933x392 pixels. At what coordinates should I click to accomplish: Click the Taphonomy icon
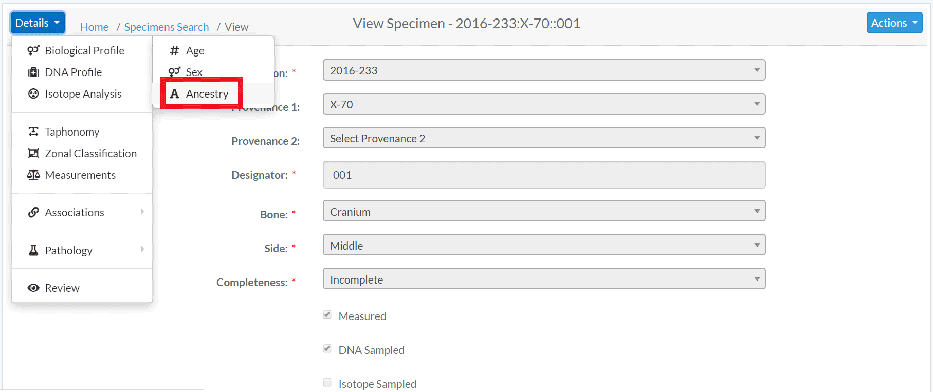coord(33,132)
